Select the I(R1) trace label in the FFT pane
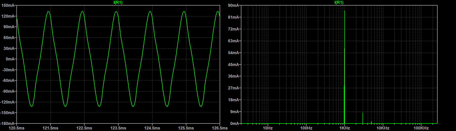This screenshot has width=456, height=131. pyautogui.click(x=339, y=2)
